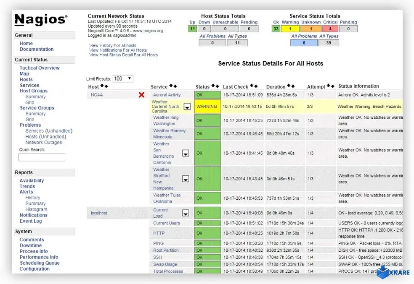Open Service Groups link
Screen dimensions: 414x284
click(37, 108)
